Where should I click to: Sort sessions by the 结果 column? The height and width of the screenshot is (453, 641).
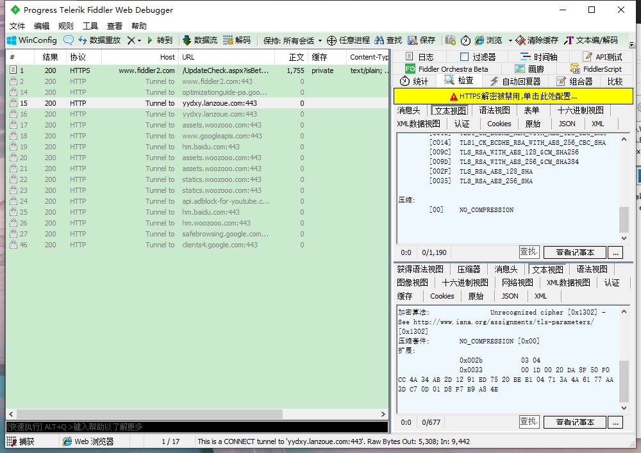(x=50, y=57)
